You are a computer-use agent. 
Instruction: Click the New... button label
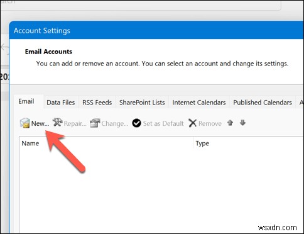point(40,123)
